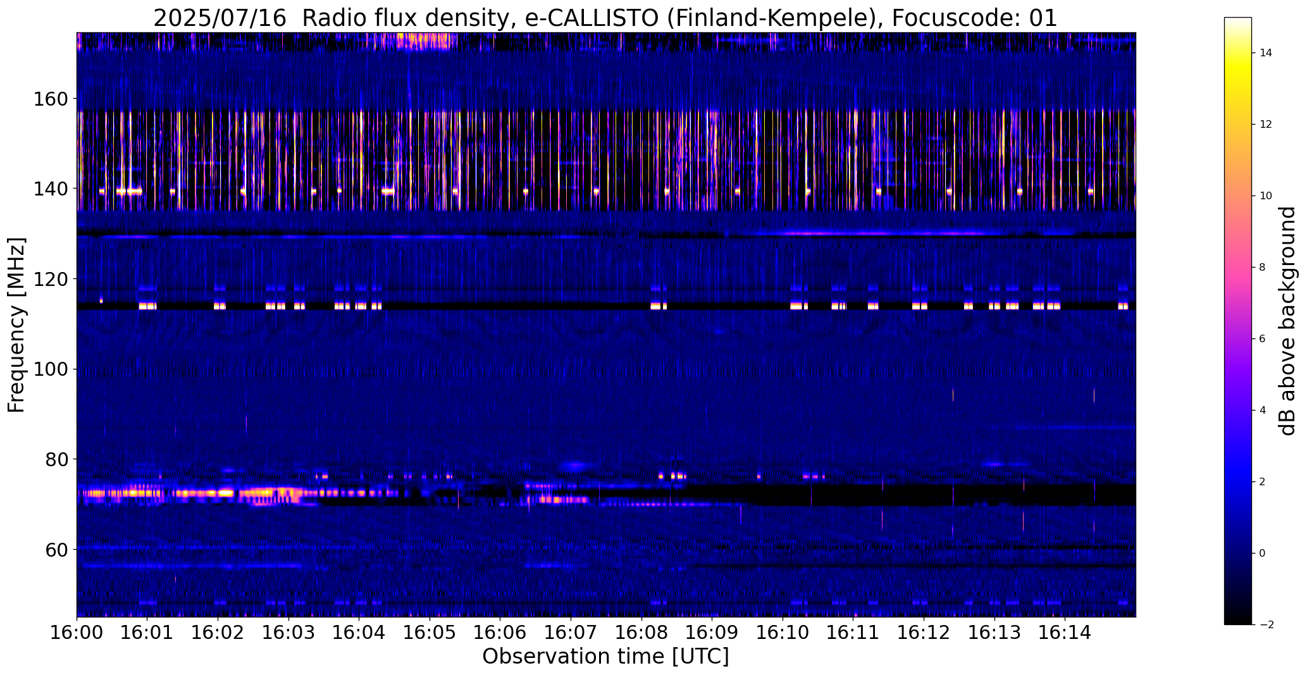Click the 16:13 time tick label

point(994,633)
